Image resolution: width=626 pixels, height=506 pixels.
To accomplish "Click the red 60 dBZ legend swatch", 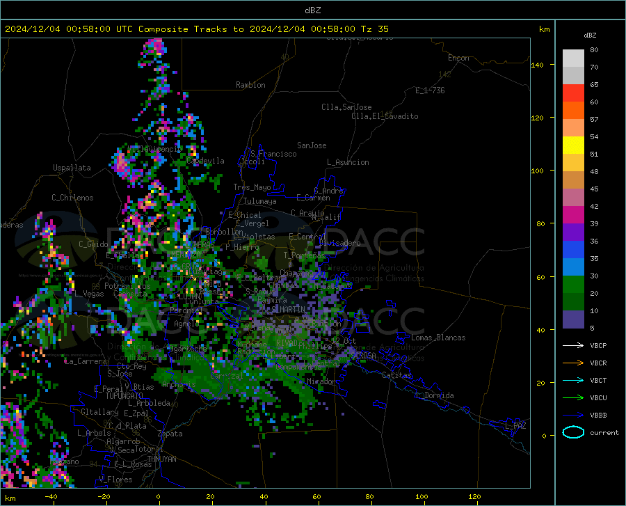I will coord(573,93).
